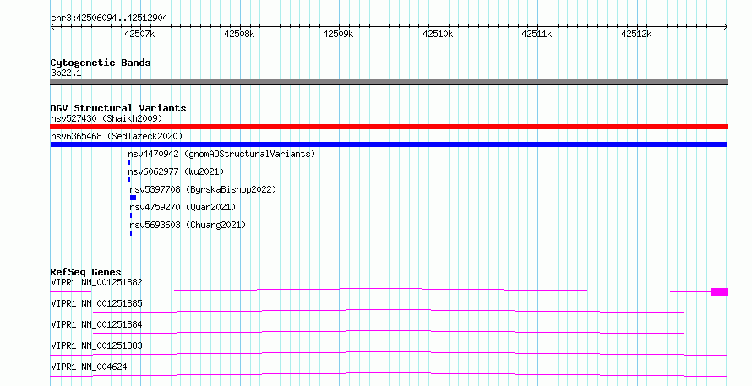This screenshot has height=386, width=752.
Task: Click the 42509k ruler tick label
Action: tap(338, 34)
